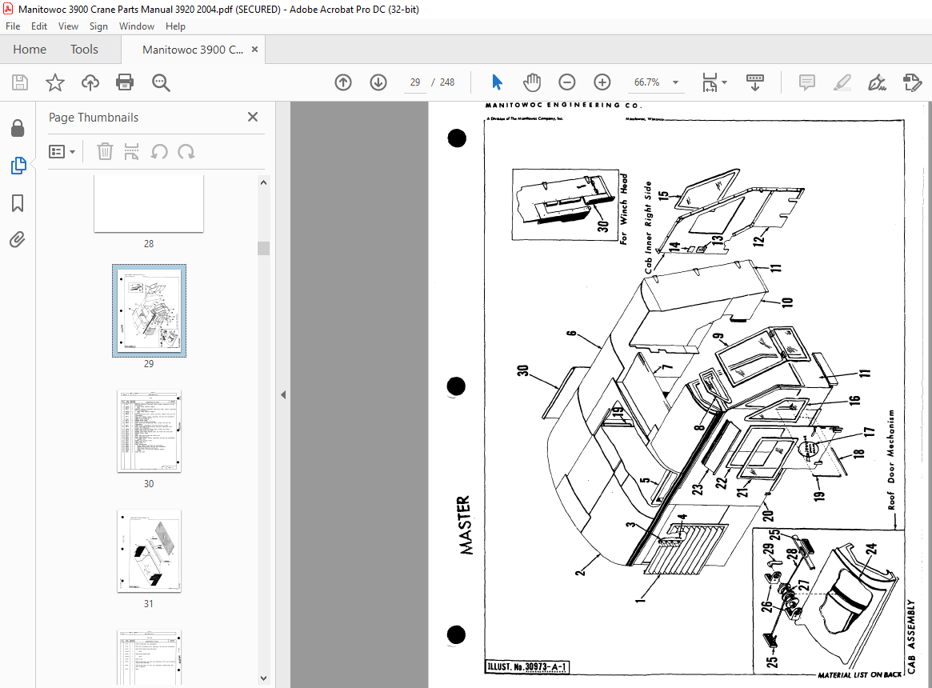This screenshot has height=688, width=932.
Task: Click the stamp tool icon
Action: [912, 82]
